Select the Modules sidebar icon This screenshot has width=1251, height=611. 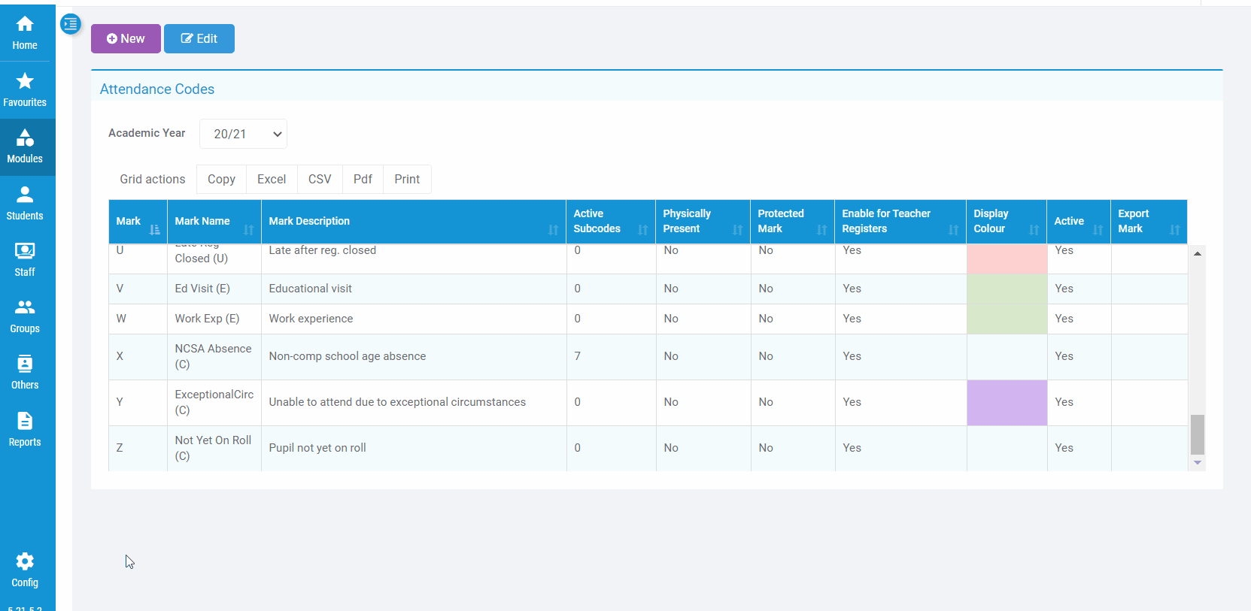(x=25, y=147)
